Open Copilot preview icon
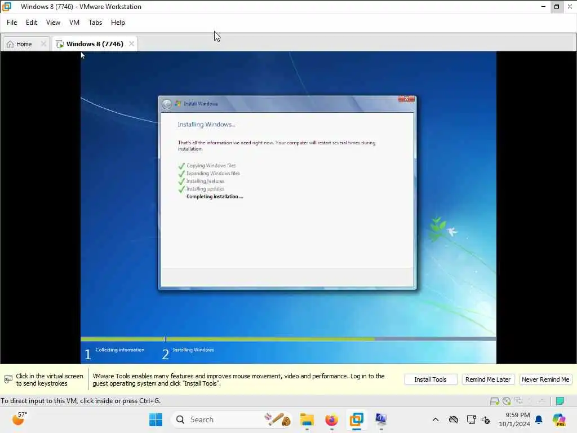This screenshot has width=577, height=433. point(559,419)
